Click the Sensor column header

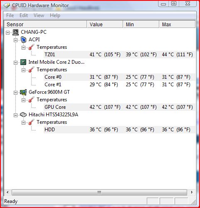45,24
